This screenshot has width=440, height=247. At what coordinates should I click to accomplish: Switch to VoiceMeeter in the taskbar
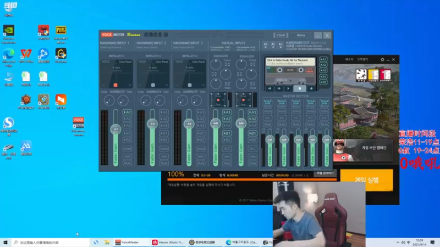[x=127, y=242]
